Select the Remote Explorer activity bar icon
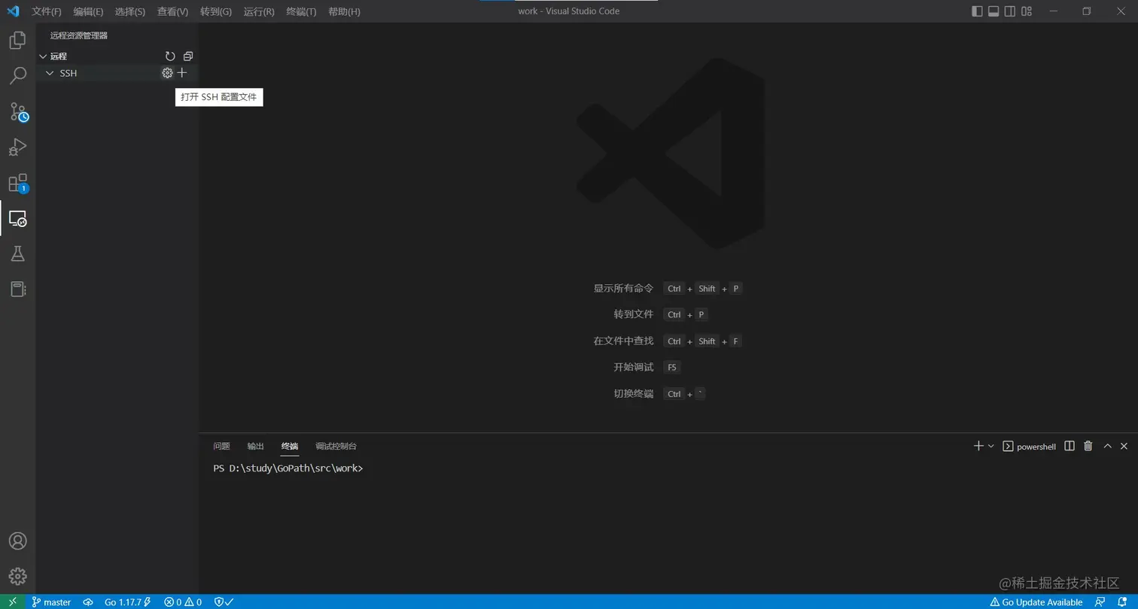This screenshot has height=609, width=1138. point(17,219)
